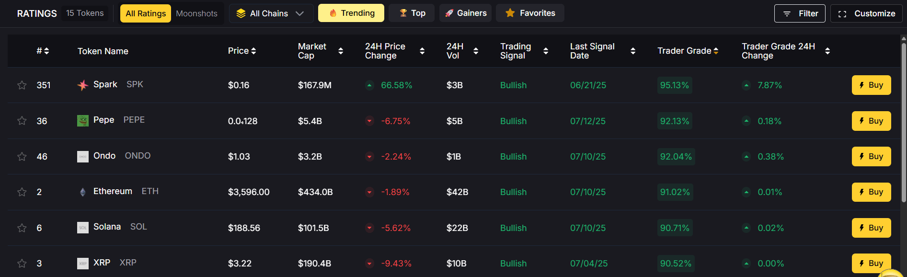Click XRP's red price-down arrow icon
This screenshot has width=907, height=277.
369,264
